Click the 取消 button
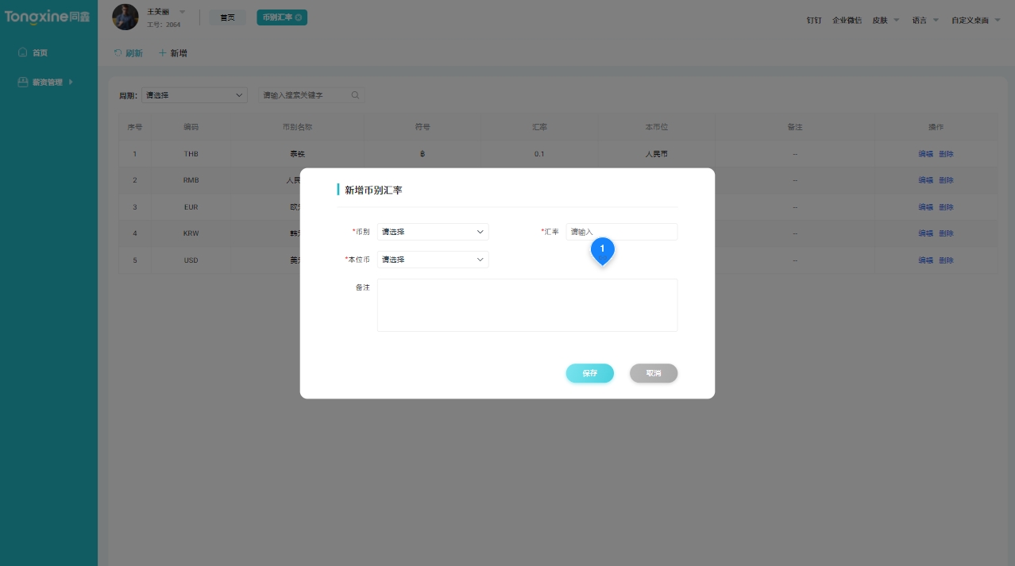The height and width of the screenshot is (566, 1015). coord(653,373)
